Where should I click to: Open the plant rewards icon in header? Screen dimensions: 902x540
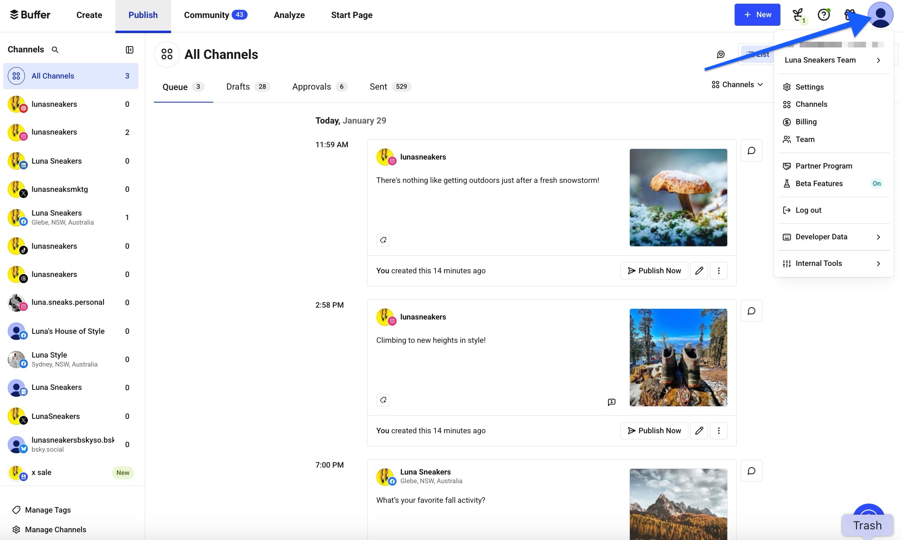(797, 14)
